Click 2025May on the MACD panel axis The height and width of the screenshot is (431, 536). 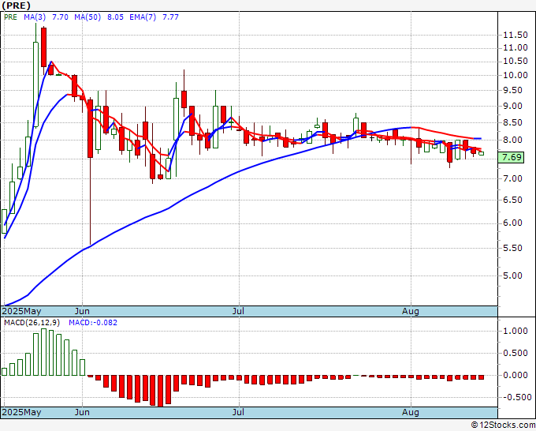(21, 412)
